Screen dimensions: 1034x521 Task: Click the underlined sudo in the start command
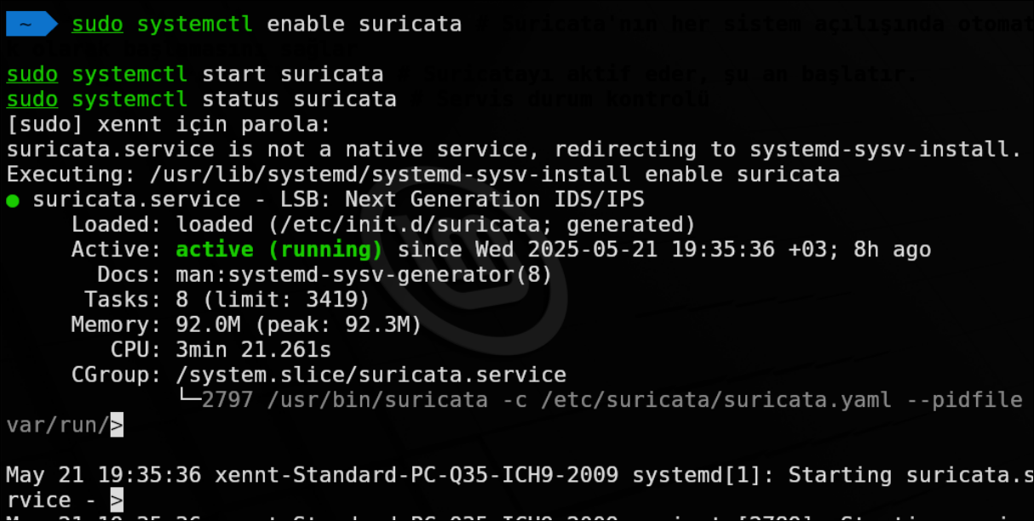32,75
